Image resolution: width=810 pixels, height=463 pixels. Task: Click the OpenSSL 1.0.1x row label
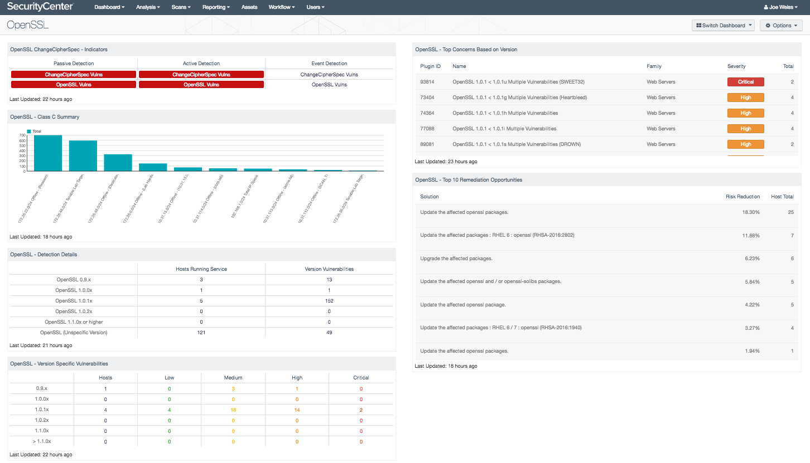click(74, 301)
